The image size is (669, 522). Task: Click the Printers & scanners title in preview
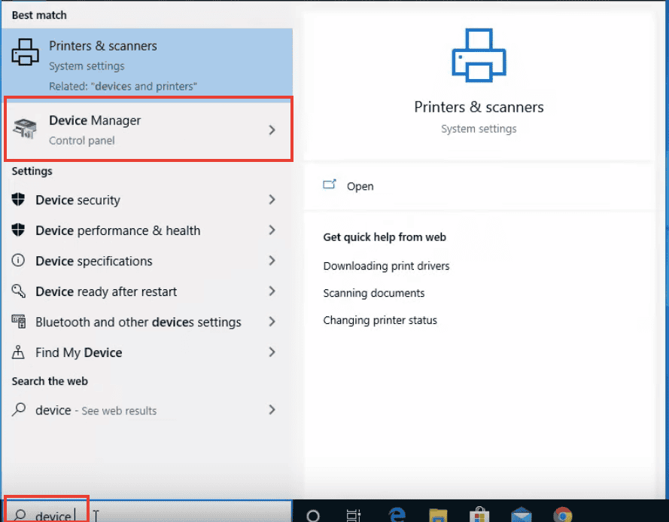point(479,107)
